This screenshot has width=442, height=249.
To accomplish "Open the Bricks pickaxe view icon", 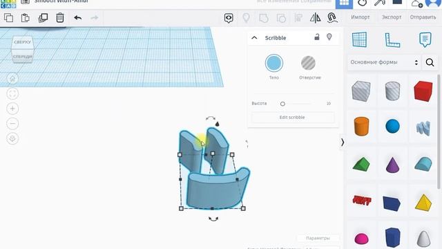I will (380, 3).
